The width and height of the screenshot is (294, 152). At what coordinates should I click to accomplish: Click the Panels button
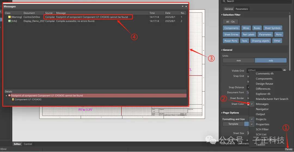[x=289, y=149]
